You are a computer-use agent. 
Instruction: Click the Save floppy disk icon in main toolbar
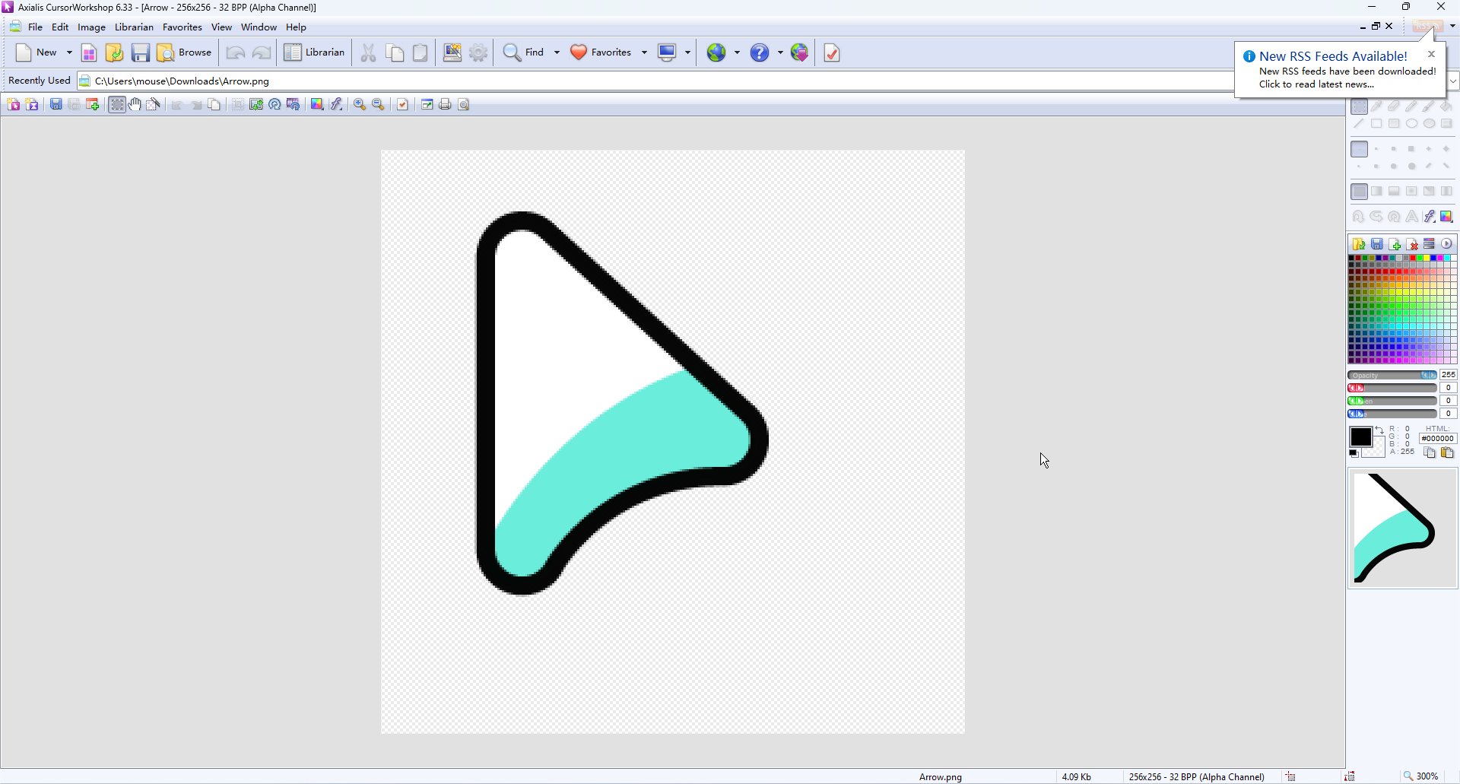click(x=140, y=52)
